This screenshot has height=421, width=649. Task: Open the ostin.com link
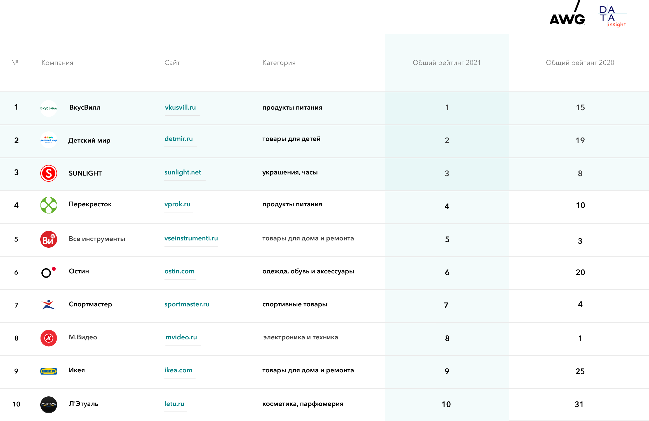coord(179,271)
